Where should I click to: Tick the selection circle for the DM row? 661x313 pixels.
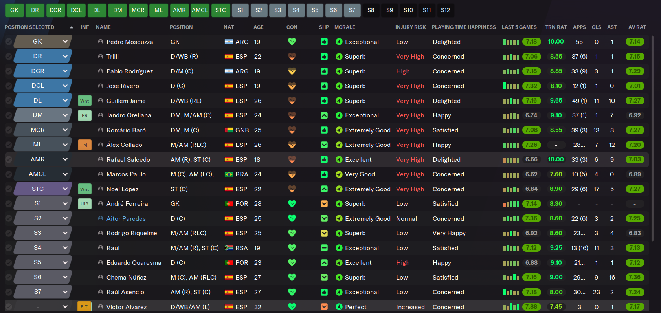8,115
